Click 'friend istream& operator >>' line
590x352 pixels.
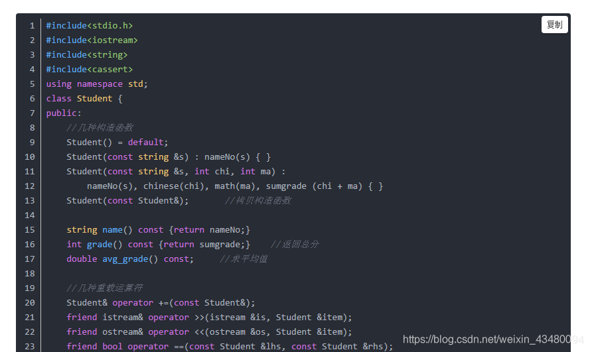tap(209, 318)
